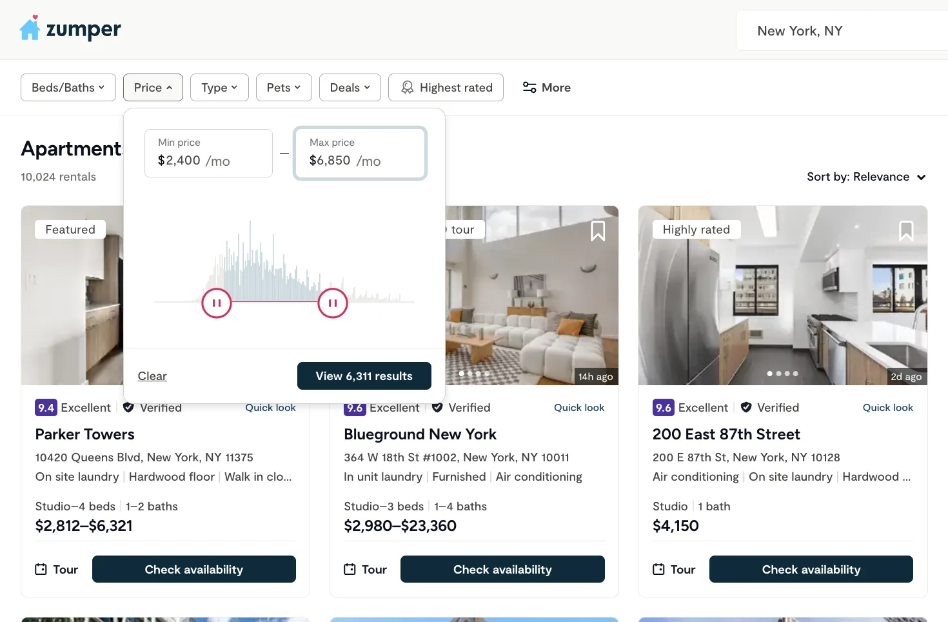Expand the Beds/Baths filter dropdown
Viewport: 948px width, 622px height.
click(x=68, y=88)
